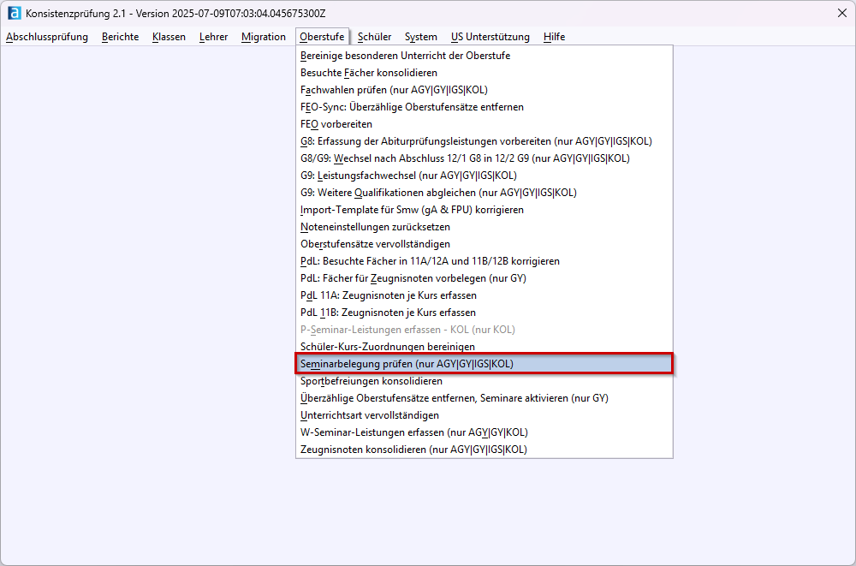The height and width of the screenshot is (566, 856).
Task: Open the Hilfe menu
Action: [x=554, y=37]
